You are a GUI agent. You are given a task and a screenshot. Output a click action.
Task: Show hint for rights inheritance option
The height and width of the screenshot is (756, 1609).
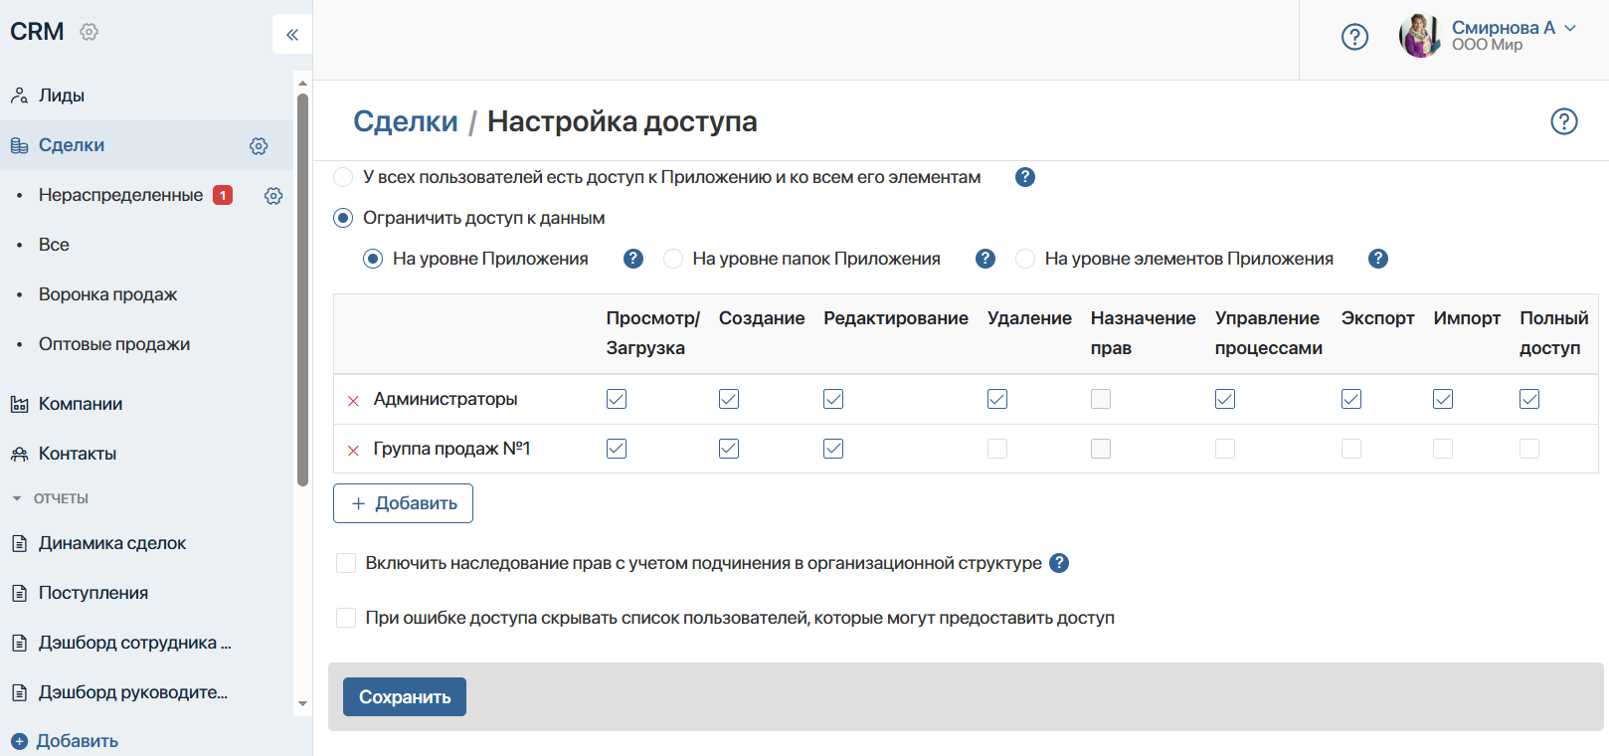pyautogui.click(x=1059, y=563)
